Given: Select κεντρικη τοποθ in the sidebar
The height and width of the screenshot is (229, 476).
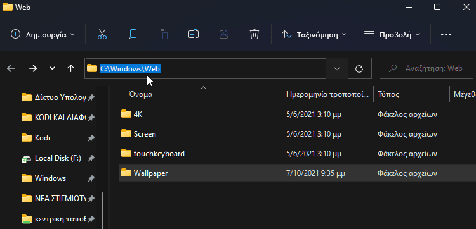Looking at the screenshot, I should click(61, 219).
